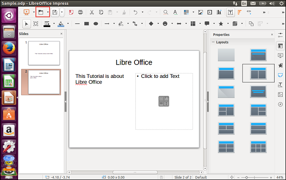Close the Properties sidebar panel
The height and width of the screenshot is (180, 286).
[272, 35]
